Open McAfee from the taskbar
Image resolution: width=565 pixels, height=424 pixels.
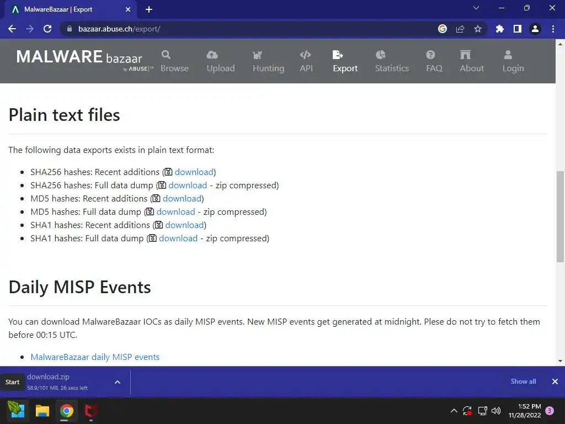coord(91,411)
